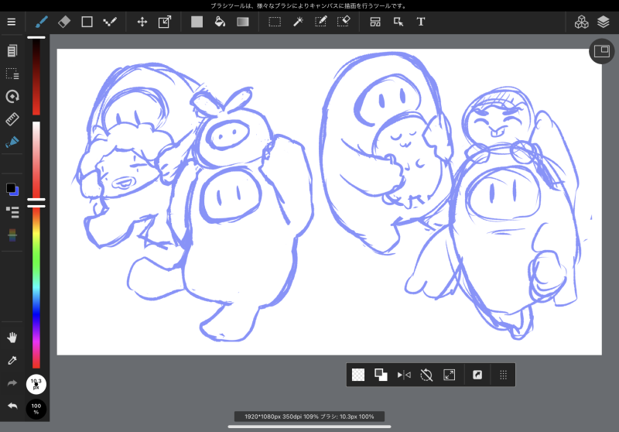Open the Layers panel

pos(604,22)
